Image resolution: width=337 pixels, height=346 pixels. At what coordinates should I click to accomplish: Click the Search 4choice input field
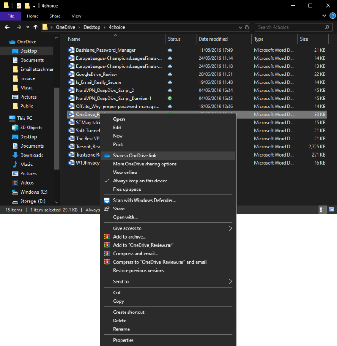293,27
